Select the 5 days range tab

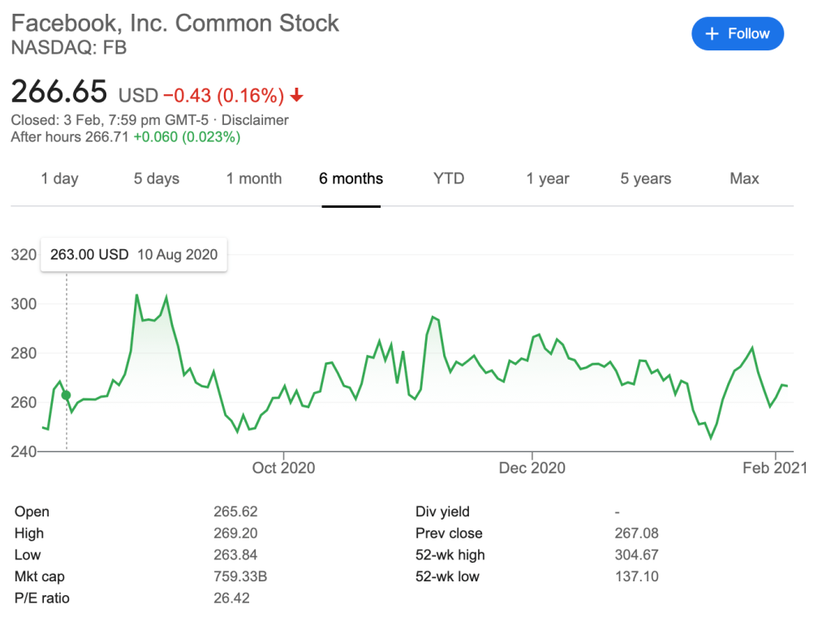(x=157, y=179)
